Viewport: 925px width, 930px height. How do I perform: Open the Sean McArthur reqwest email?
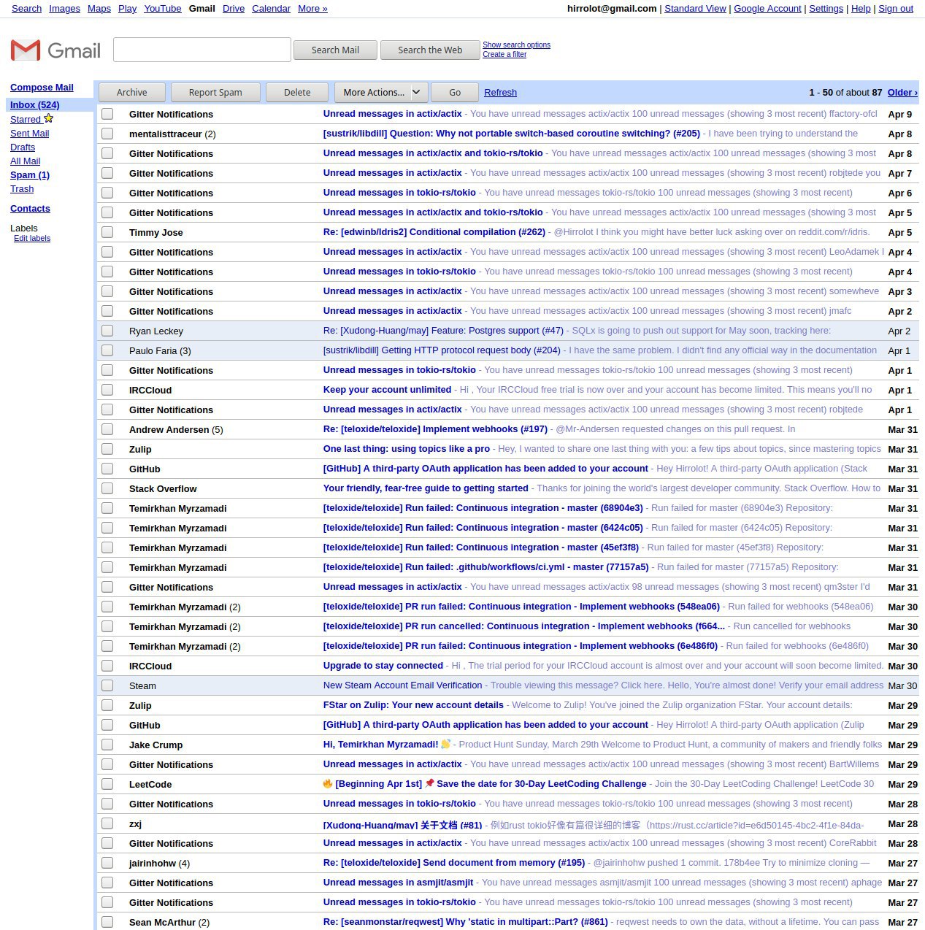465,922
